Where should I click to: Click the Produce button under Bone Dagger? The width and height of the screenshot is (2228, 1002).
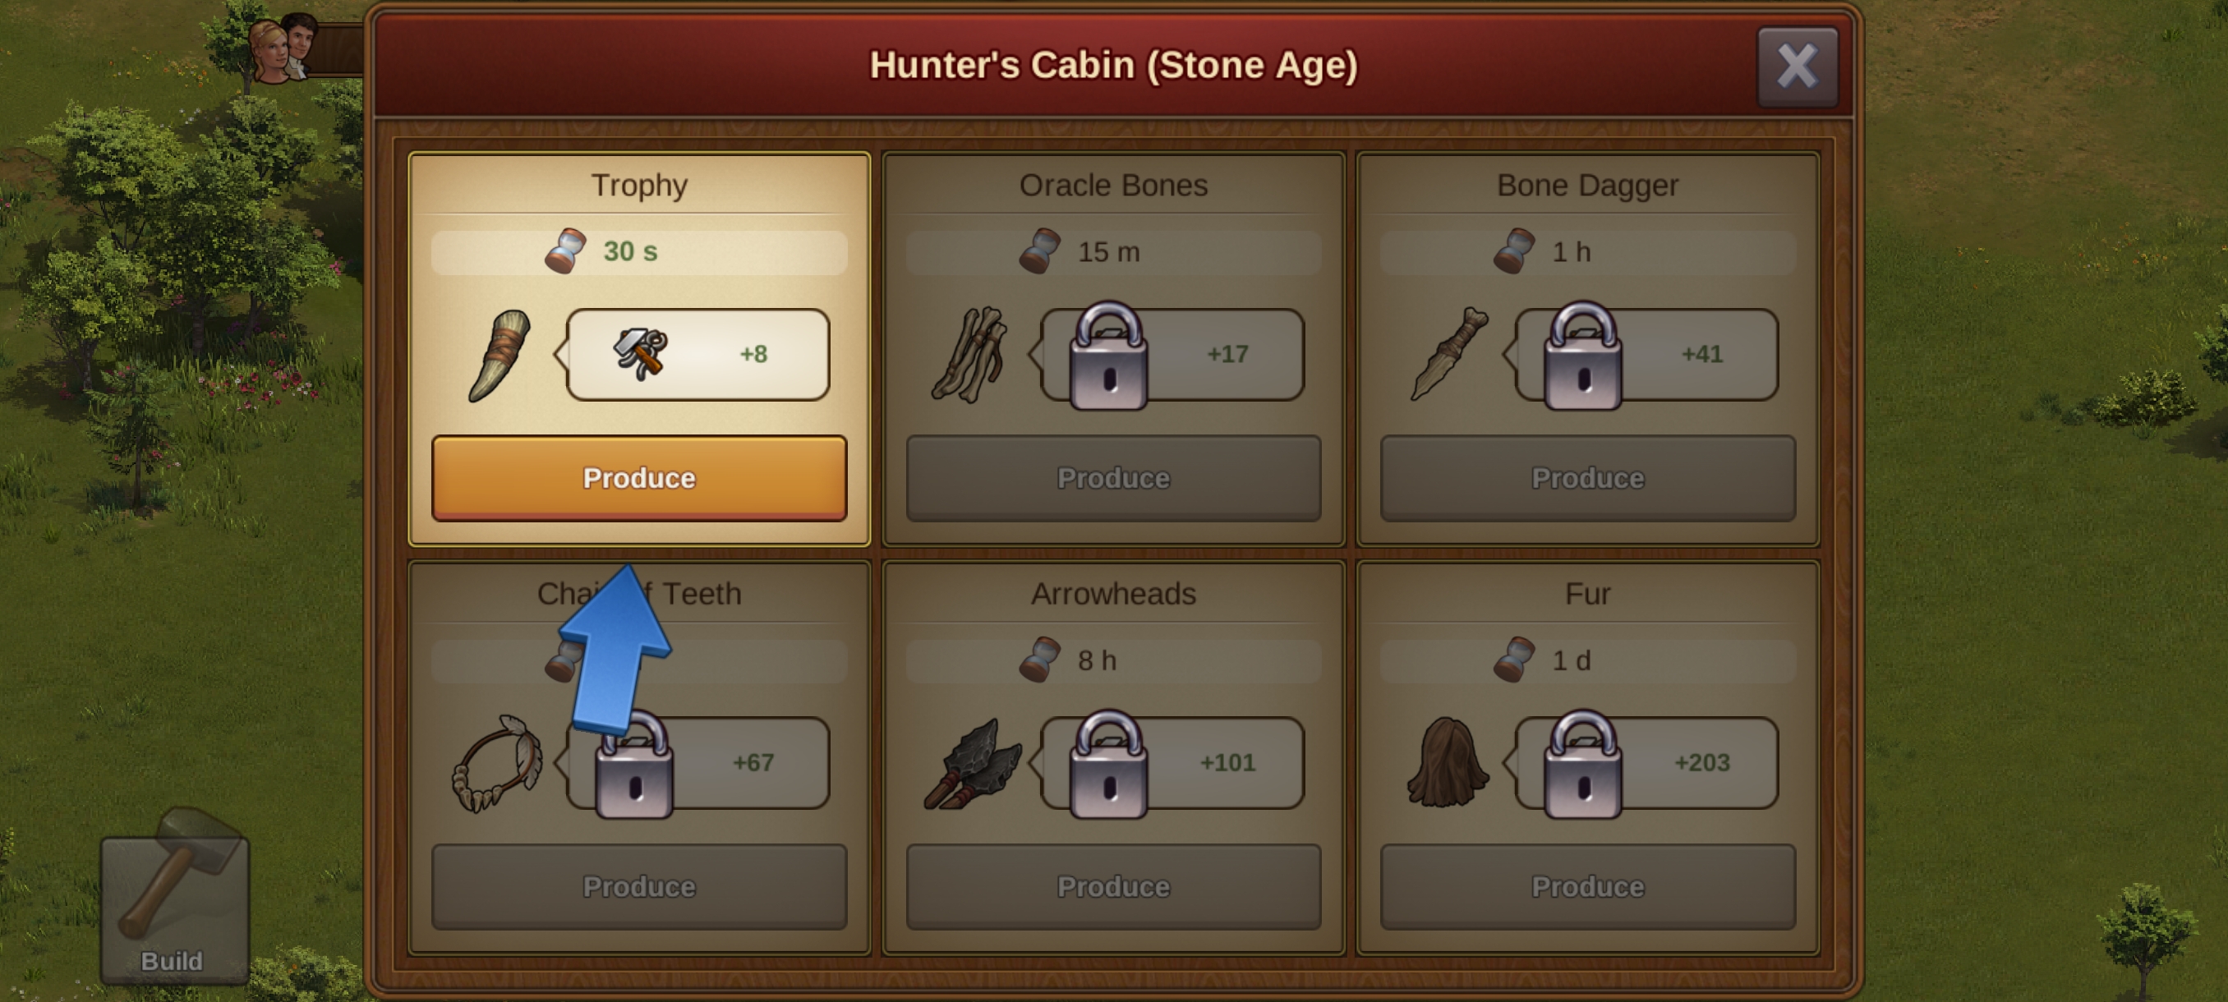[x=1587, y=478]
